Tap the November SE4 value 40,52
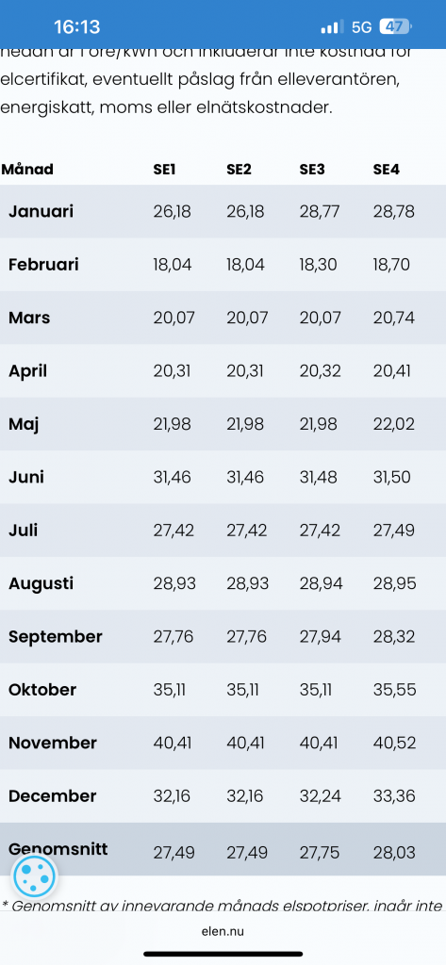The image size is (446, 965). click(x=393, y=743)
